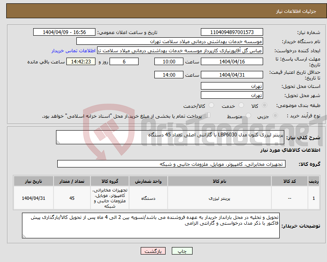The height and width of the screenshot is (262, 327).
Task: Click the request creator field عباس گل آقاپورنیازی
Action: pos(180,51)
